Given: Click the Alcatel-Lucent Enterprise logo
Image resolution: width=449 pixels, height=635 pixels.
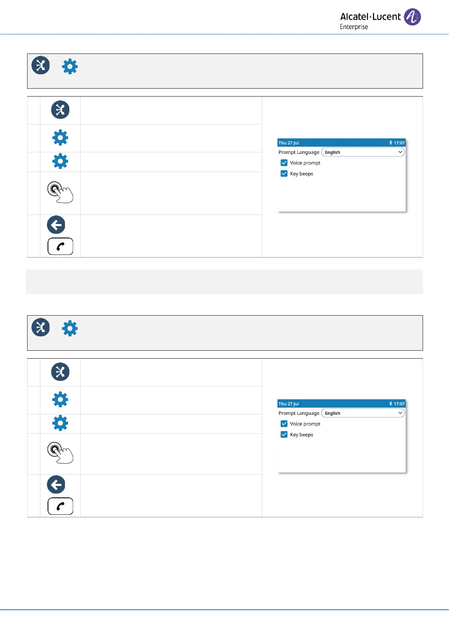Looking at the screenshot, I should coord(380,19).
